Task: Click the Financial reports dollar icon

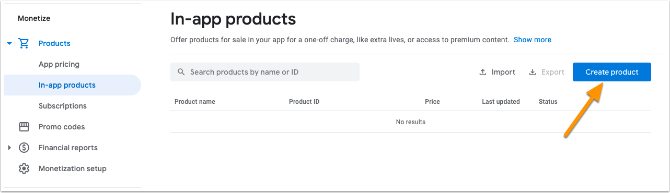Action: (x=24, y=148)
